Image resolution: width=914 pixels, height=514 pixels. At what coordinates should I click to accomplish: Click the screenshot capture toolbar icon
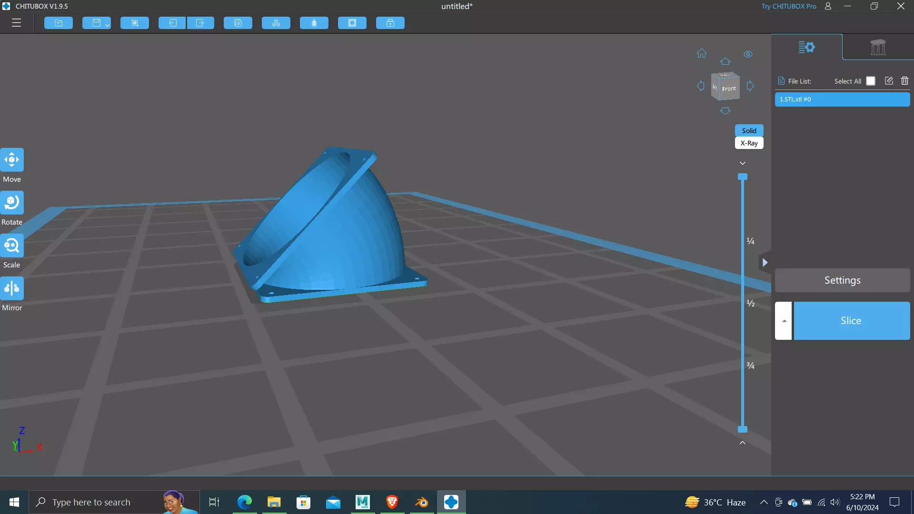(135, 23)
